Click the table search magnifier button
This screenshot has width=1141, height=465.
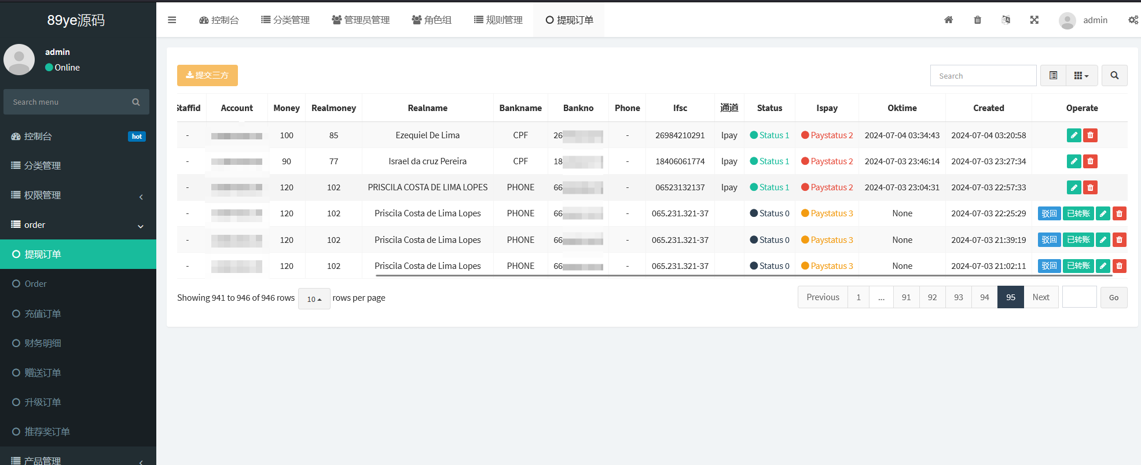tap(1114, 75)
